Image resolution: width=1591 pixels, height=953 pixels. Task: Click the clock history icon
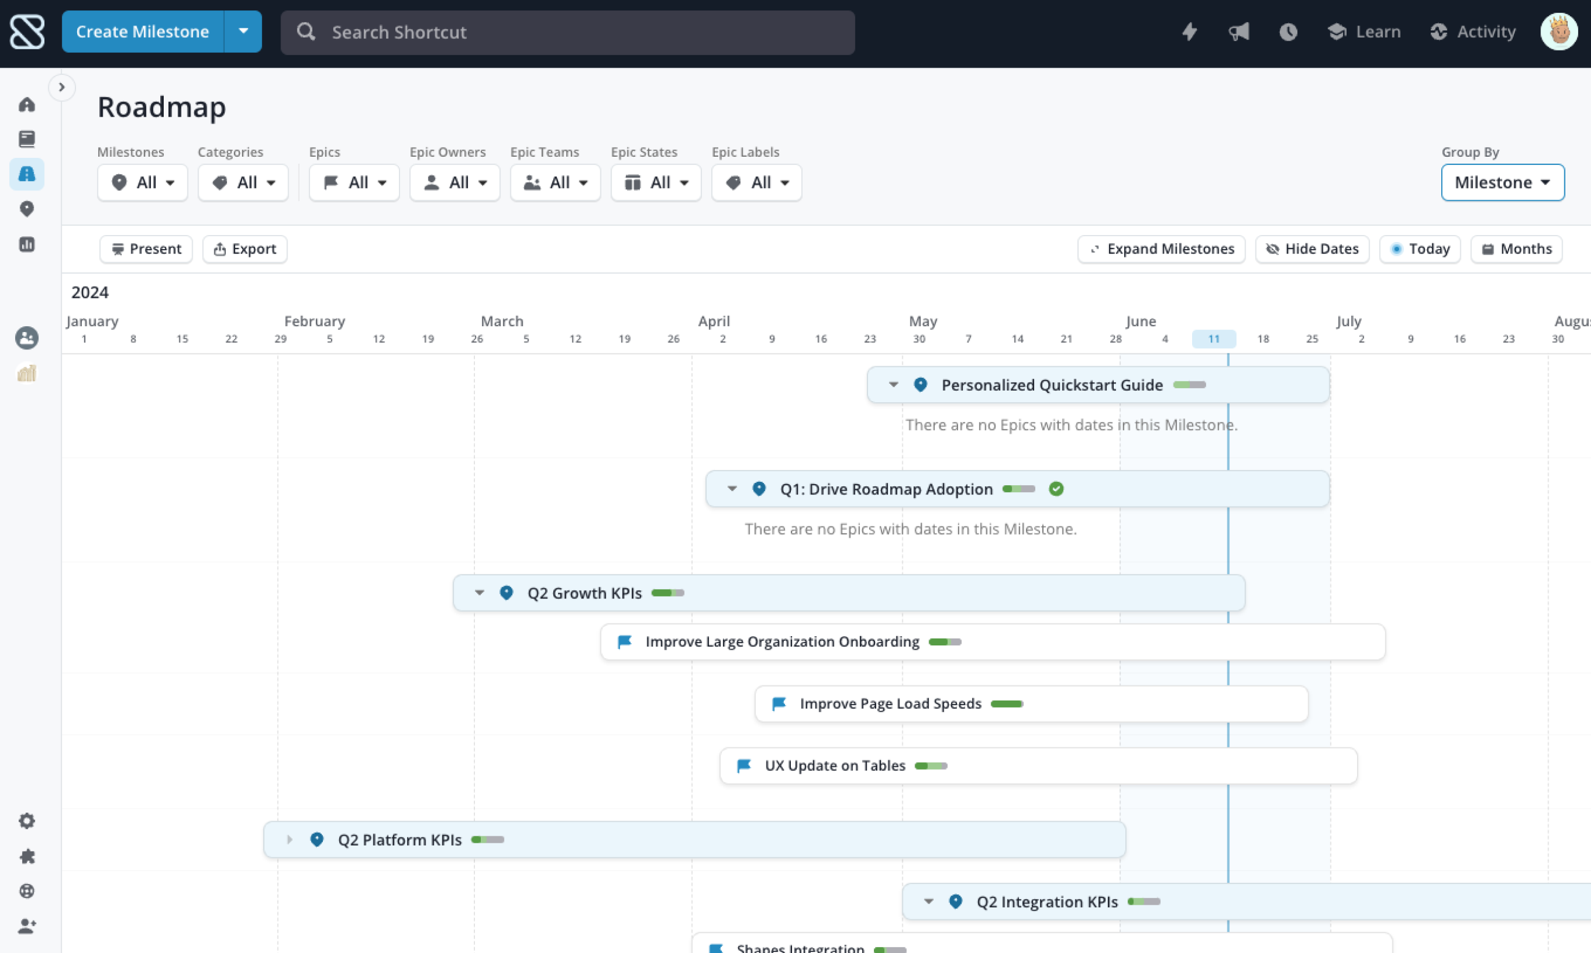[x=1287, y=31]
